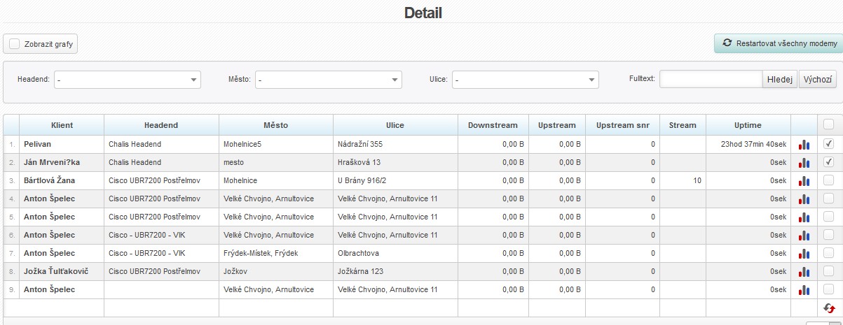
Task: Uncheck the Ján Mrvení?ka row checkbox
Action: tap(829, 161)
